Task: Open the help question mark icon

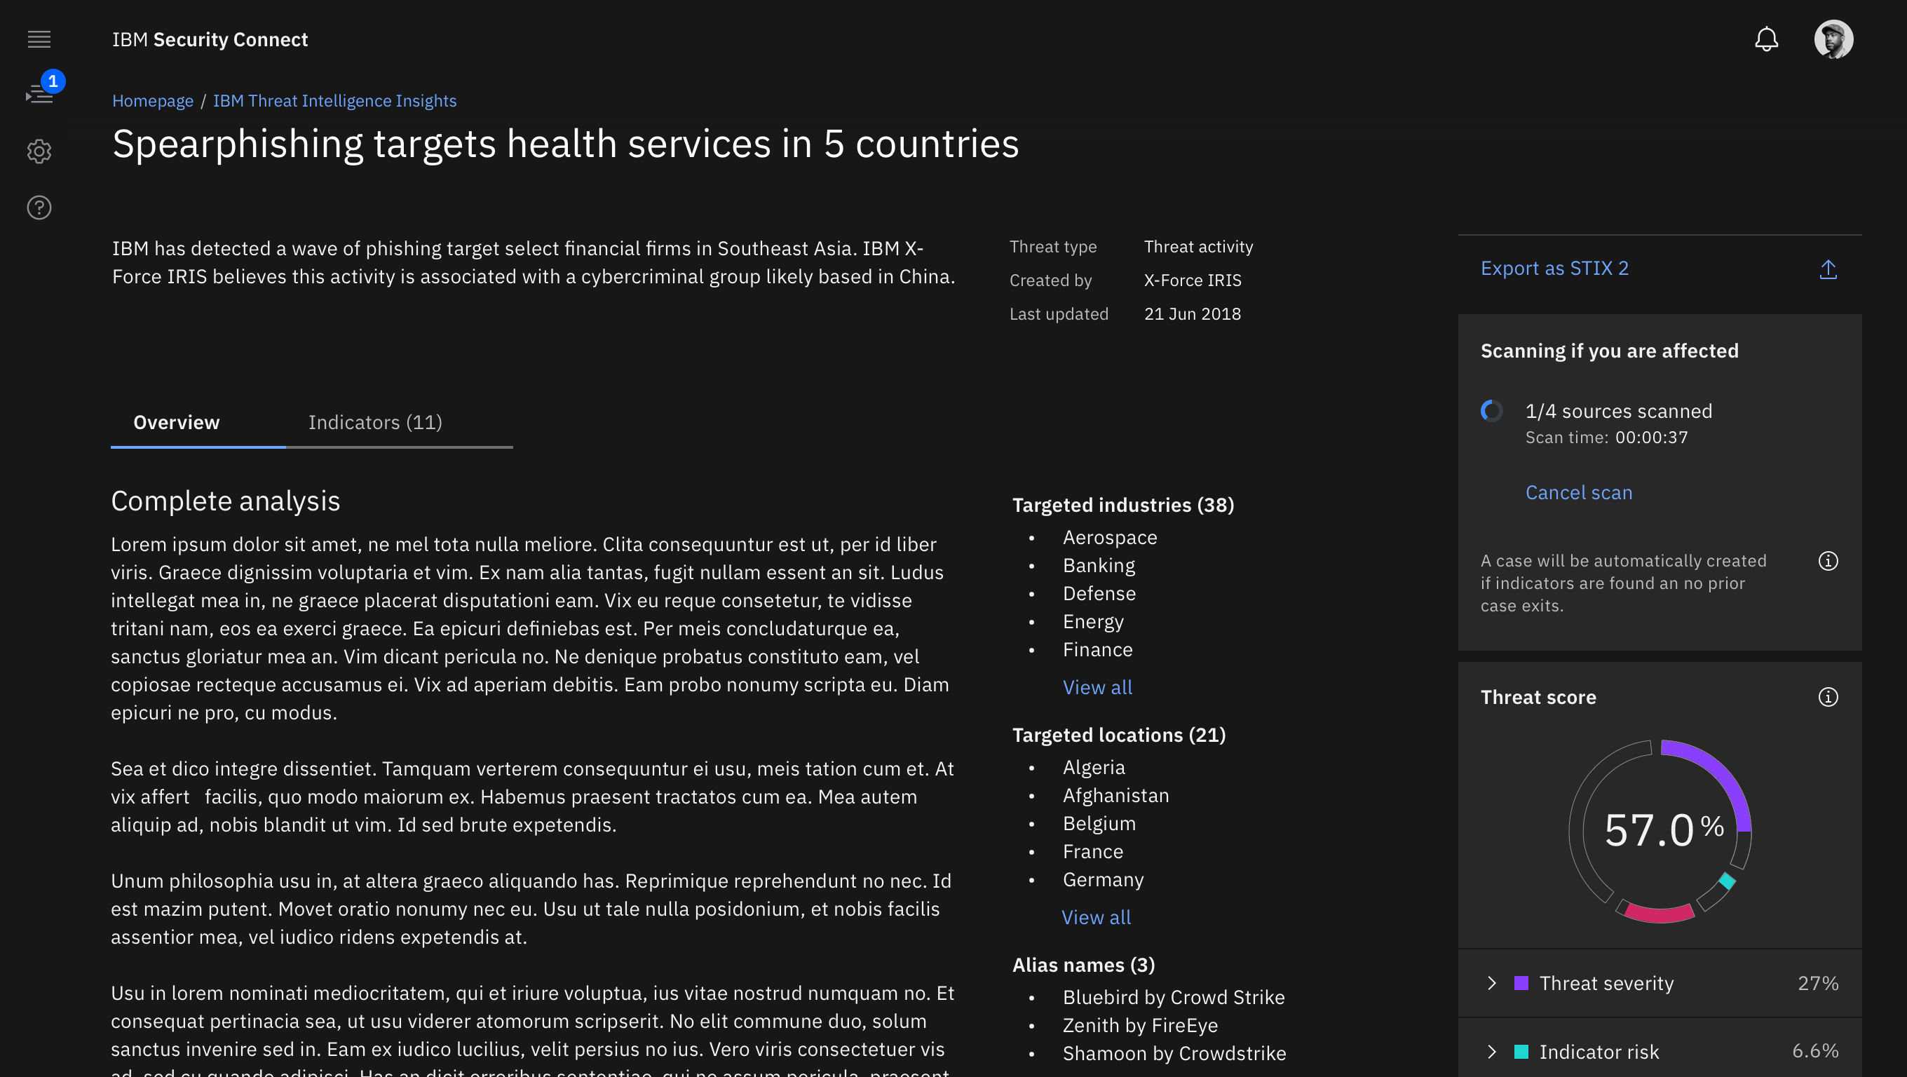Action: click(39, 208)
